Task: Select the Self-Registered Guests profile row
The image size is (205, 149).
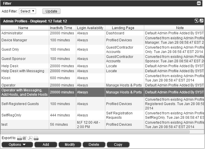Action: point(102,104)
